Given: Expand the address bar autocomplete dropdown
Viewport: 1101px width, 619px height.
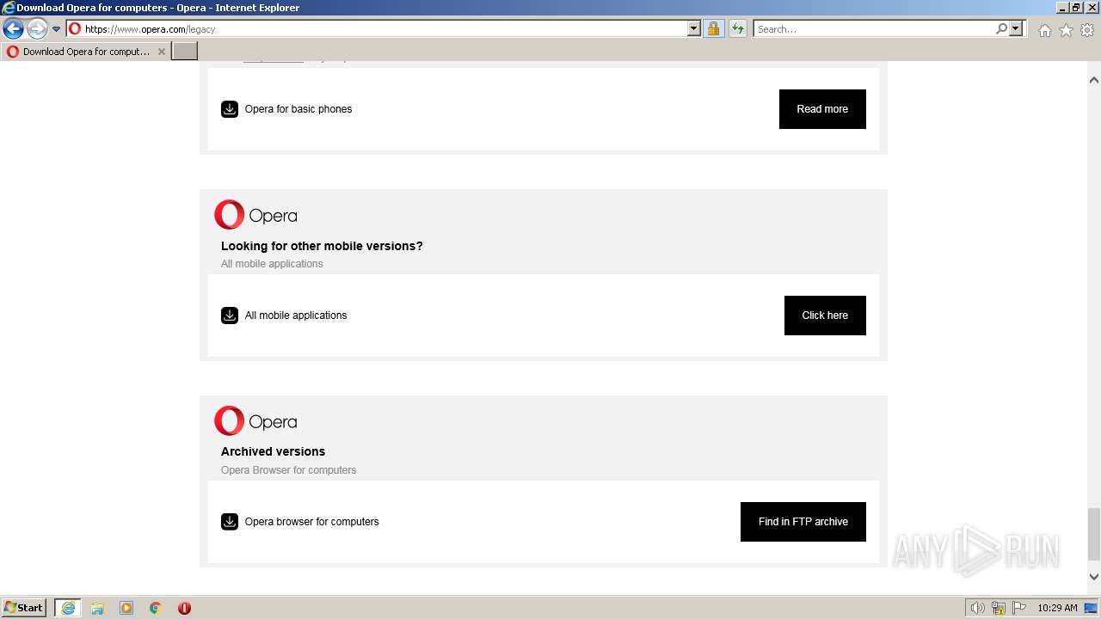Looking at the screenshot, I should [694, 28].
